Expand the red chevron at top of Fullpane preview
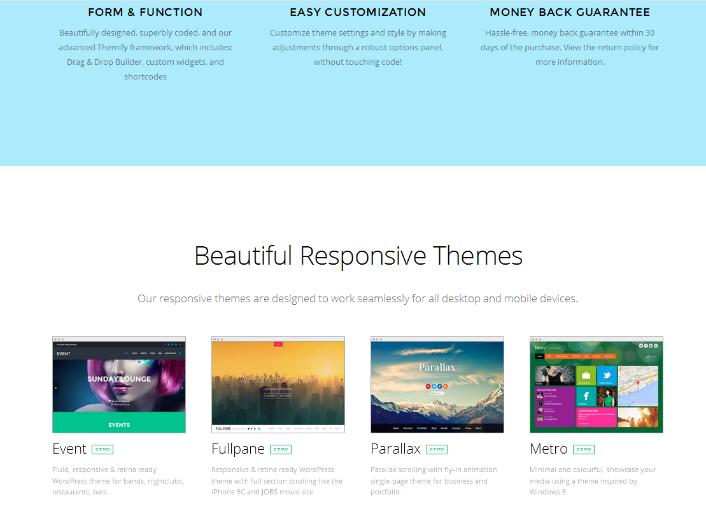The image size is (706, 516). (x=278, y=345)
